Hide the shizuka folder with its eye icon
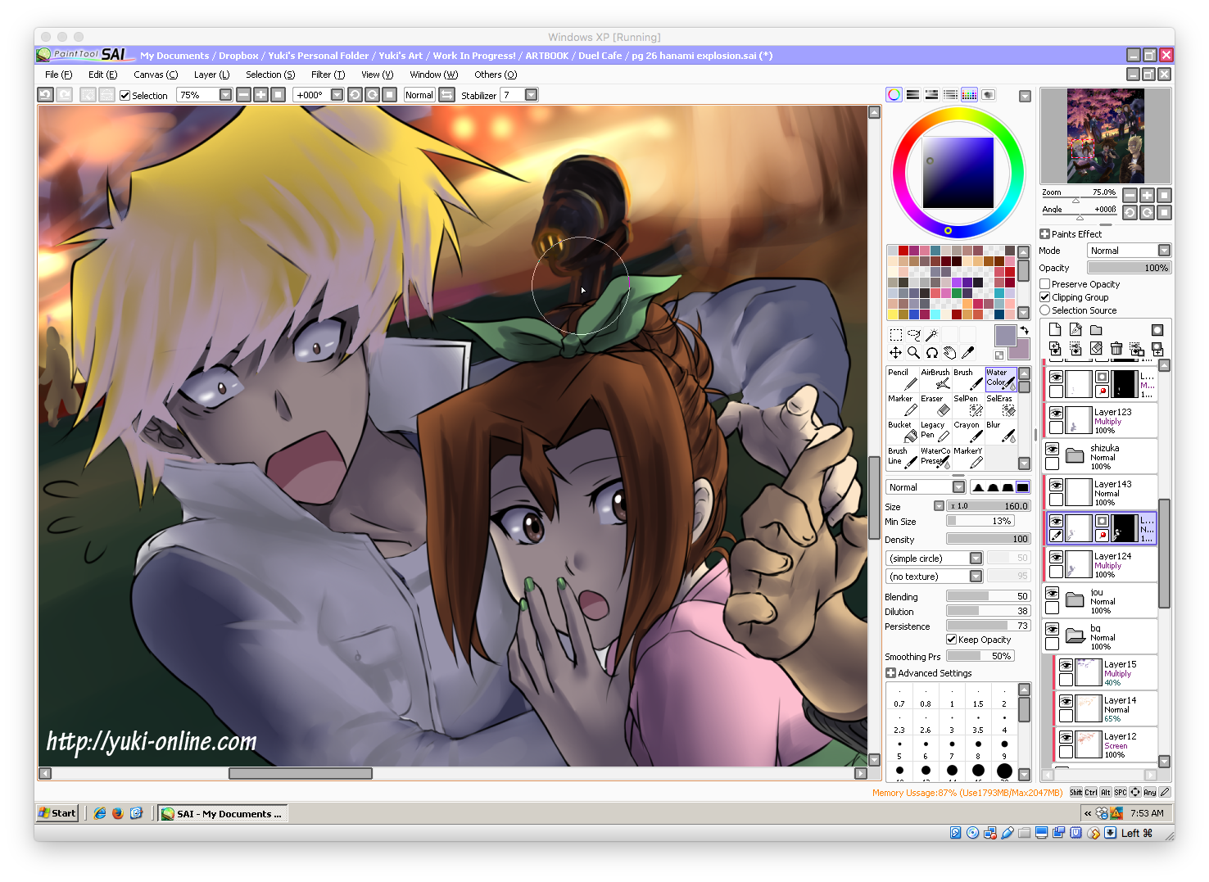1209x882 pixels. point(1053,449)
